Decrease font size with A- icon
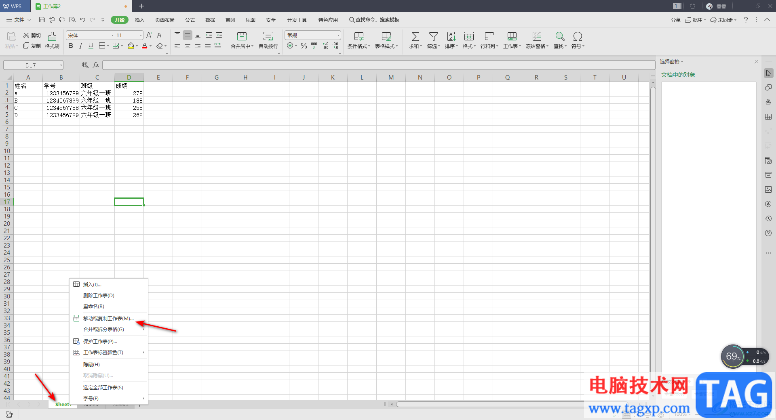Image resolution: width=776 pixels, height=420 pixels. [160, 36]
